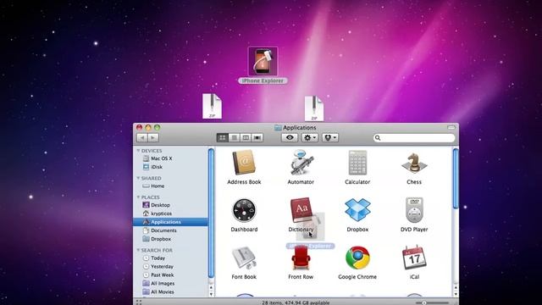Go forward in Finder navigation
The height and width of the screenshot is (305, 542).
tap(153, 137)
